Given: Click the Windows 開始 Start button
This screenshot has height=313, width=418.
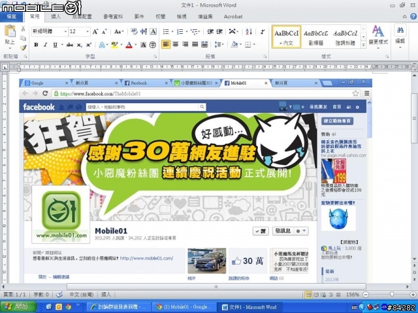Looking at the screenshot, I should [18, 307].
